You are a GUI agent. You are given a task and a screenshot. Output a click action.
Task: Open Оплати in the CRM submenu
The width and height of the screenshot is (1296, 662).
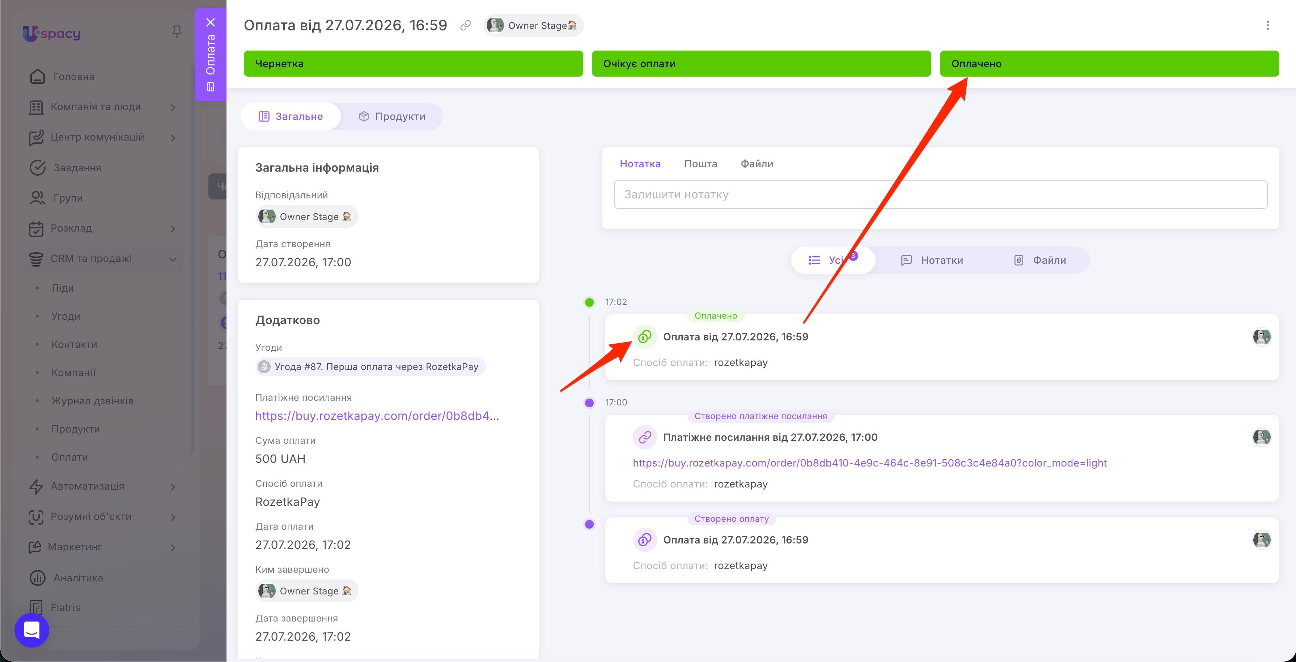(69, 457)
